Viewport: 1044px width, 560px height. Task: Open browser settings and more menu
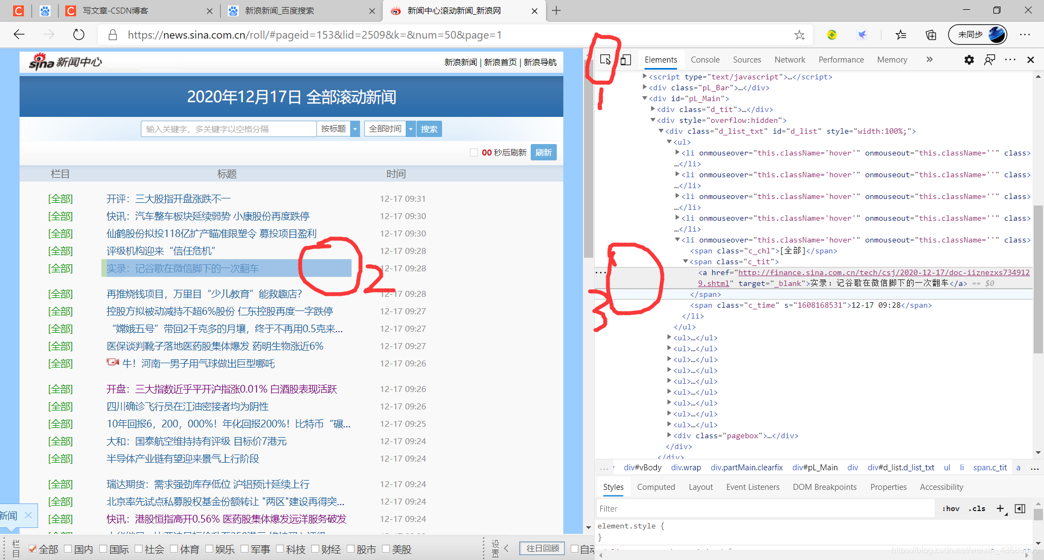1025,35
